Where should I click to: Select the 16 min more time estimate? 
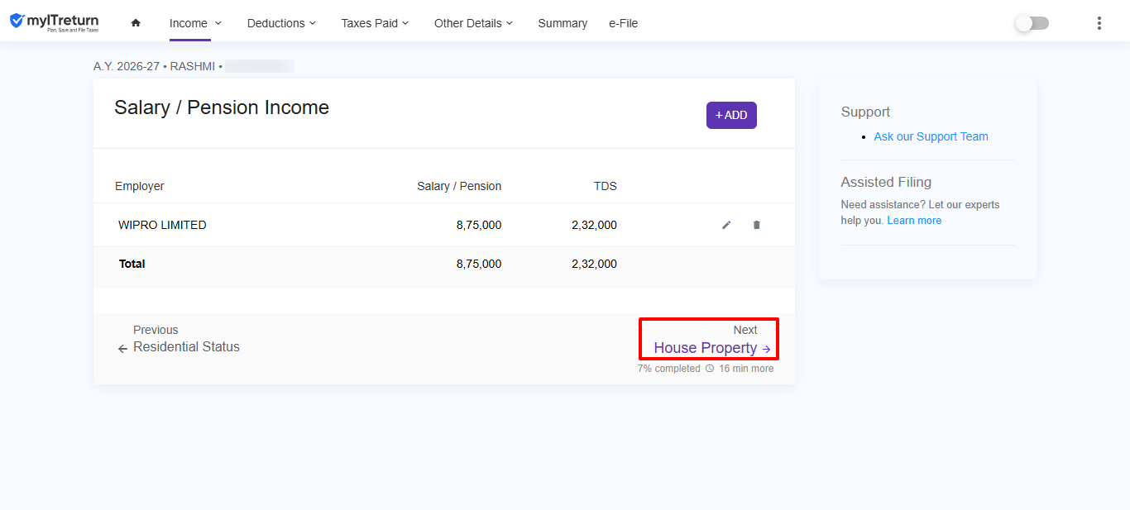pos(746,369)
